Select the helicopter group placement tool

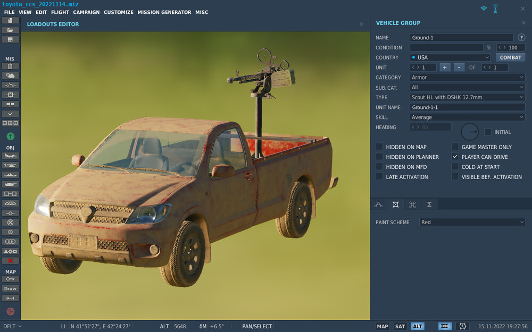tap(10, 165)
